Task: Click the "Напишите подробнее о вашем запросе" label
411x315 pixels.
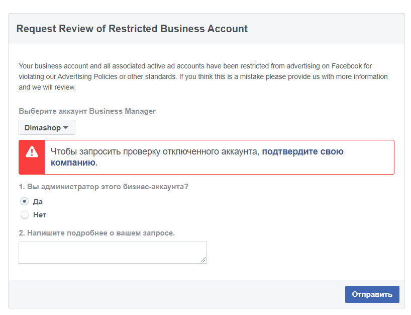Action: (x=101, y=233)
